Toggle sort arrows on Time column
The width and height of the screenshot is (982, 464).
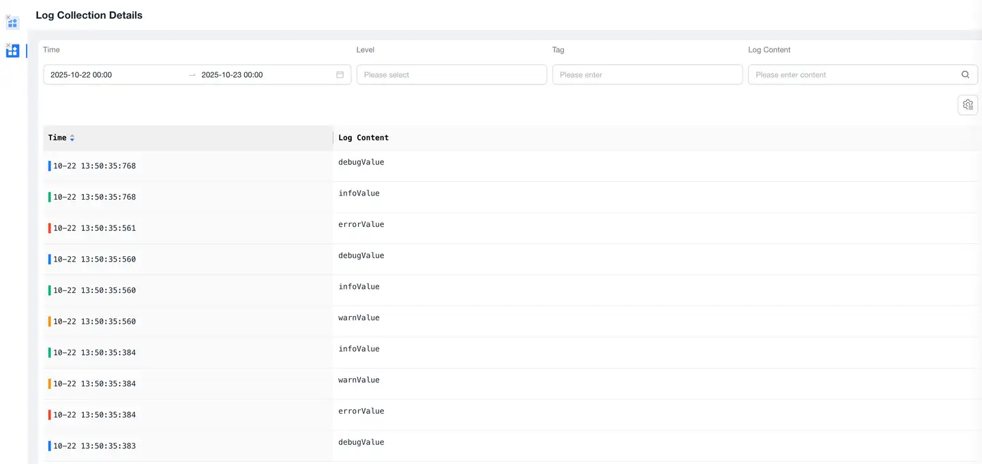[x=72, y=138]
